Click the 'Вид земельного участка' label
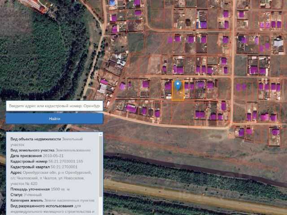Screen dimensions: 287x215 coord(32,150)
